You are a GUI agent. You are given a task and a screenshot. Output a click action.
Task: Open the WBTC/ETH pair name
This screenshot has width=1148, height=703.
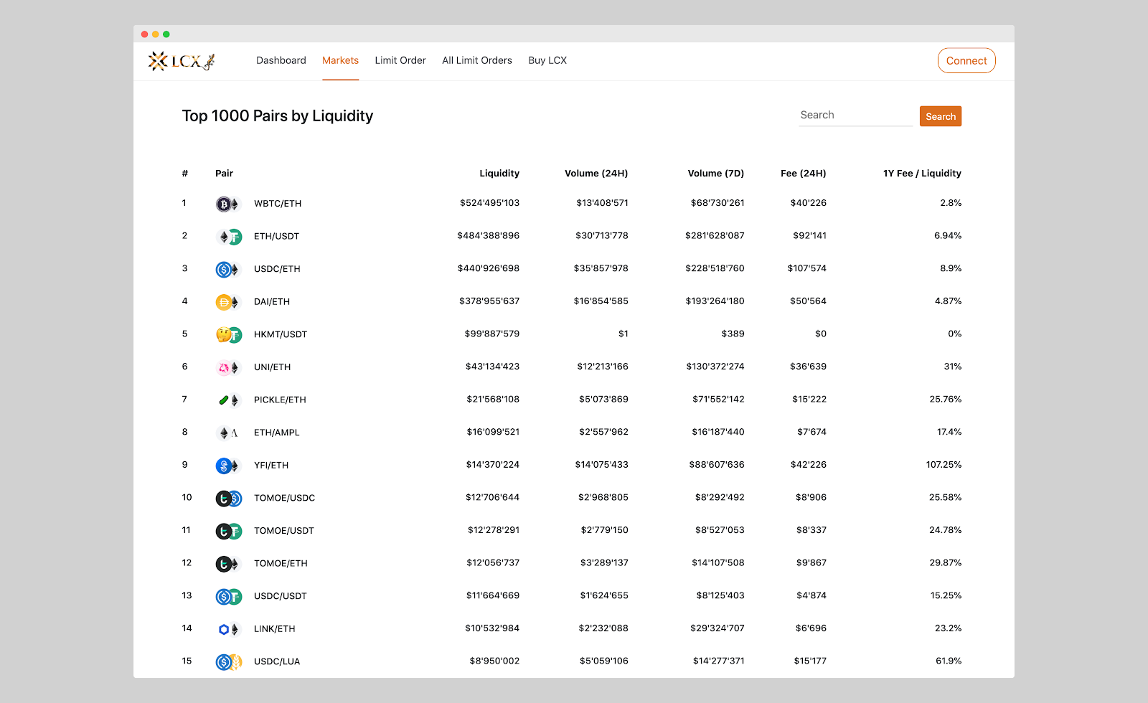278,204
